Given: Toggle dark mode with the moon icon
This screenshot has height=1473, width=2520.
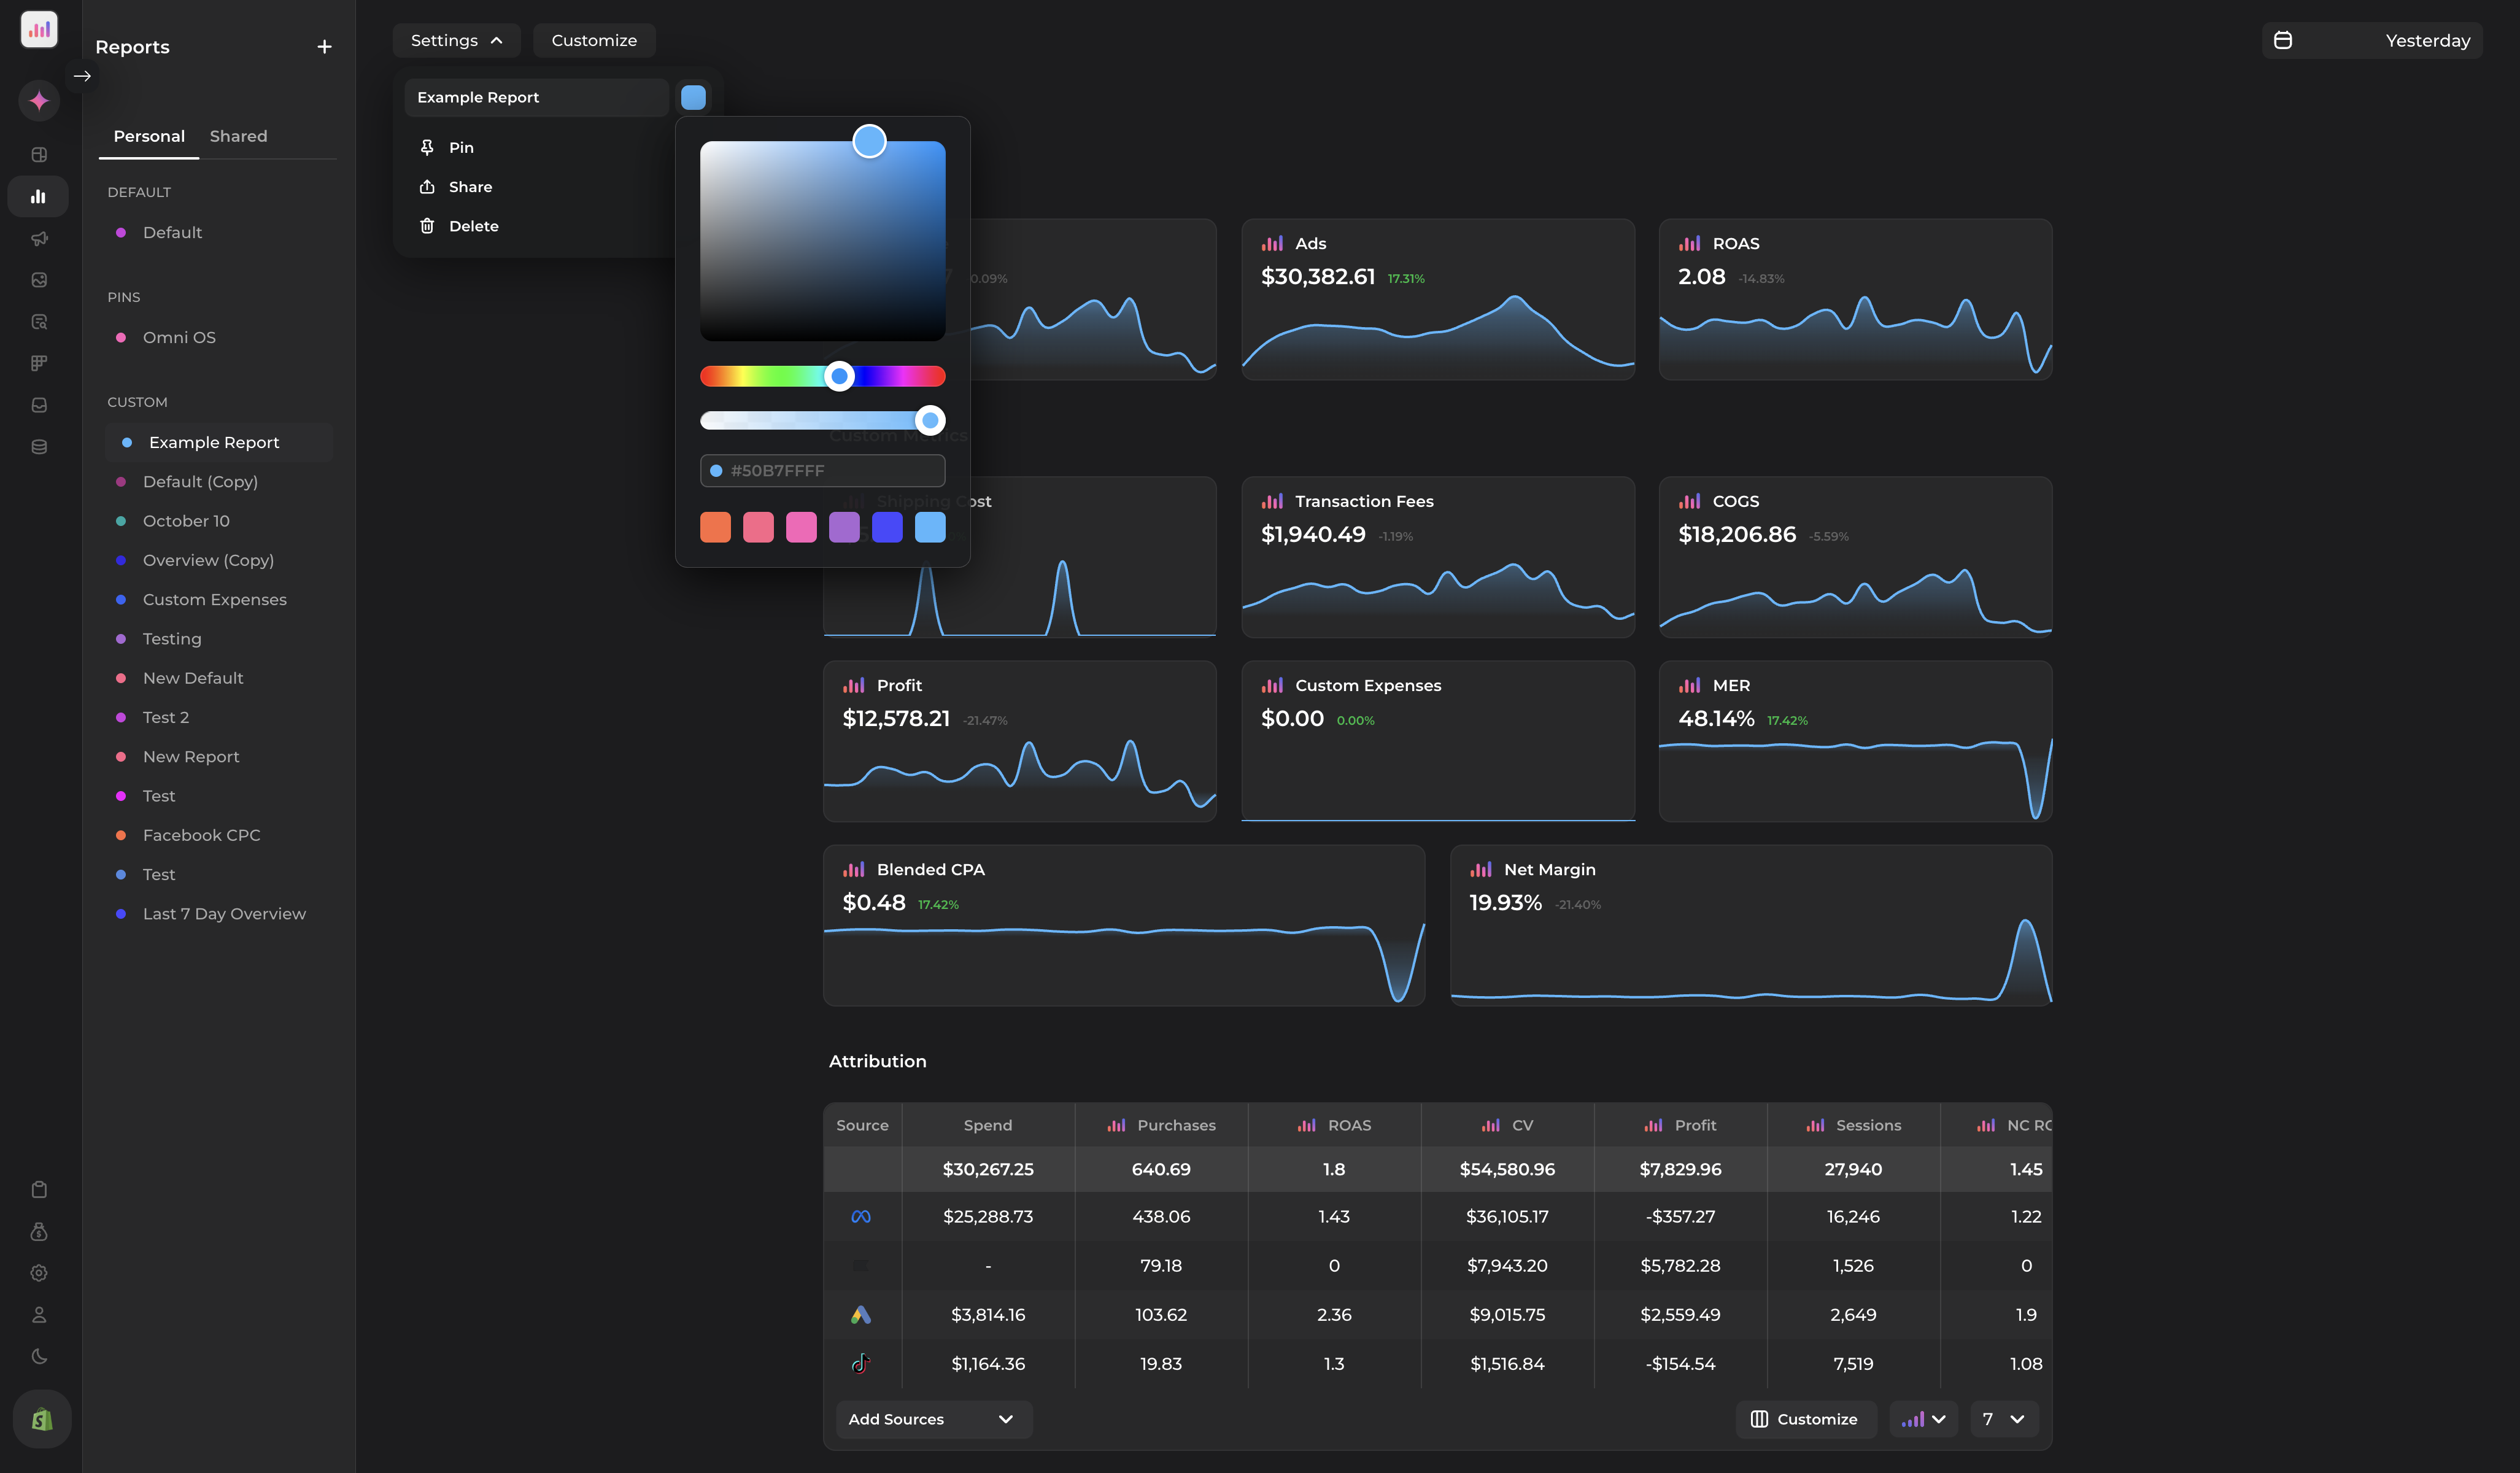Looking at the screenshot, I should pyautogui.click(x=39, y=1356).
